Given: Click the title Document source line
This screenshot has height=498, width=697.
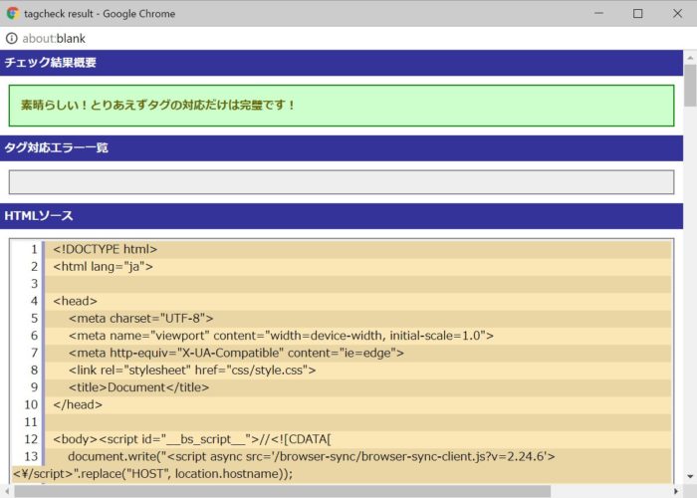Looking at the screenshot, I should point(139,387).
